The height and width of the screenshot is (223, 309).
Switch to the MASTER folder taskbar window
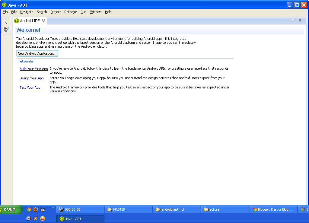[x=129, y=209]
